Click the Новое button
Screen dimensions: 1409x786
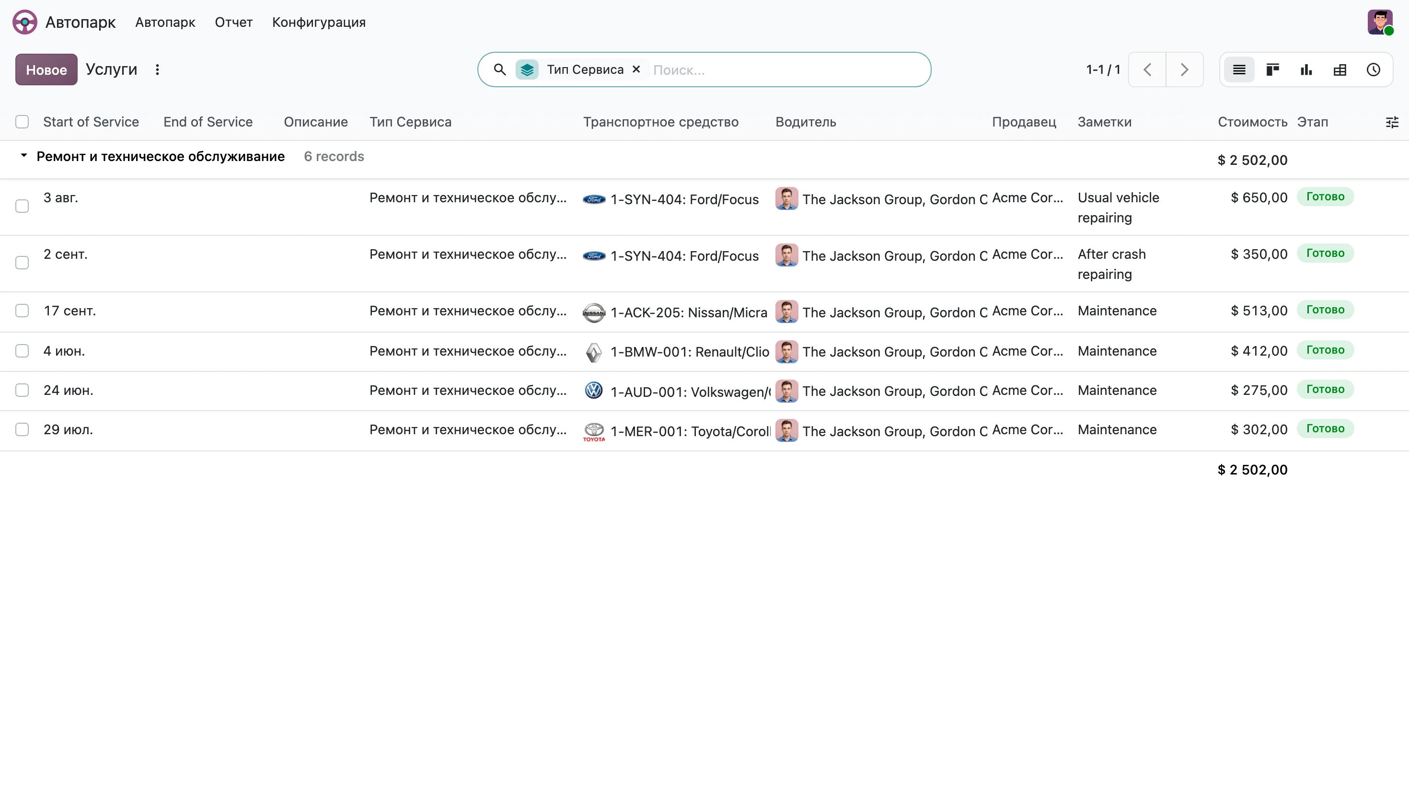pyautogui.click(x=46, y=69)
